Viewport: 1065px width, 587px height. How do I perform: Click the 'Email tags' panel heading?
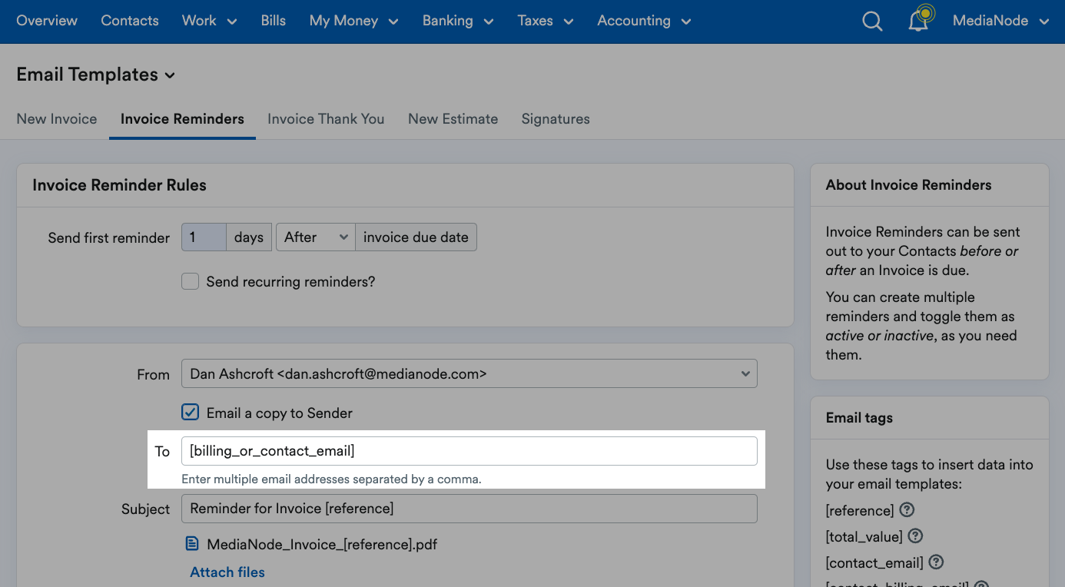click(x=859, y=418)
